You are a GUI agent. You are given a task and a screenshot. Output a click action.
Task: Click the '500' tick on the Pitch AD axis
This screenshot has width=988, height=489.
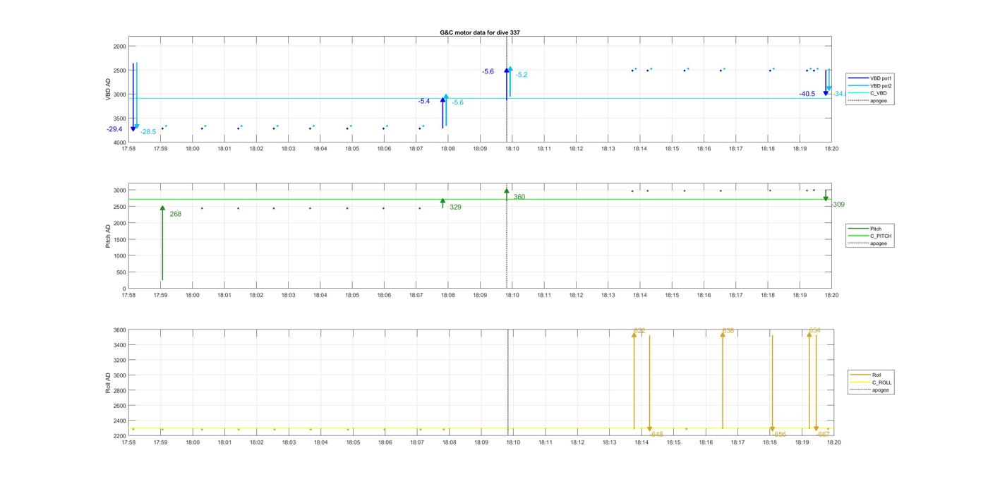pos(121,272)
